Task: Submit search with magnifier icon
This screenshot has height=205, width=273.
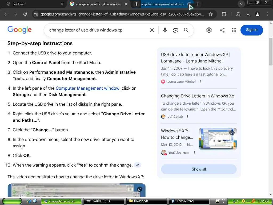Action: tap(186, 30)
